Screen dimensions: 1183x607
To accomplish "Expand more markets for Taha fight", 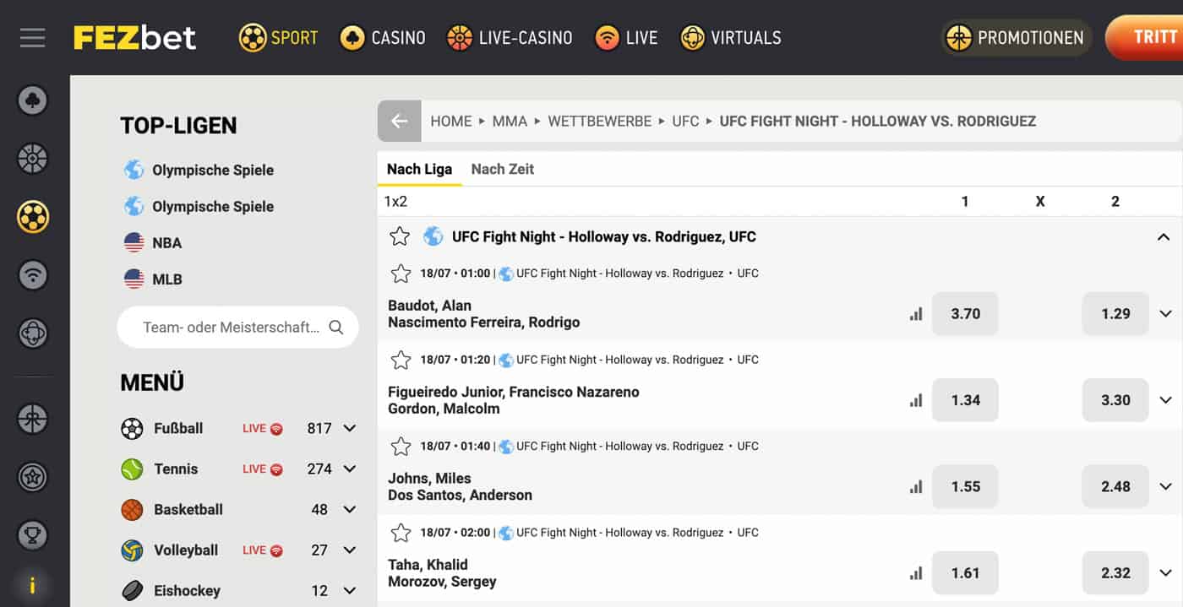I will pos(1166,573).
